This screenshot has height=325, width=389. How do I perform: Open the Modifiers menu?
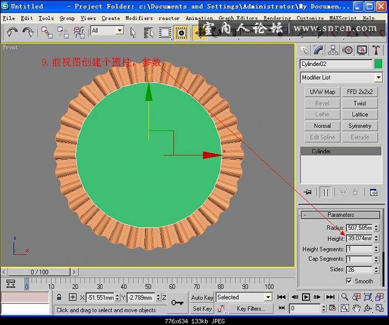[x=139, y=18]
